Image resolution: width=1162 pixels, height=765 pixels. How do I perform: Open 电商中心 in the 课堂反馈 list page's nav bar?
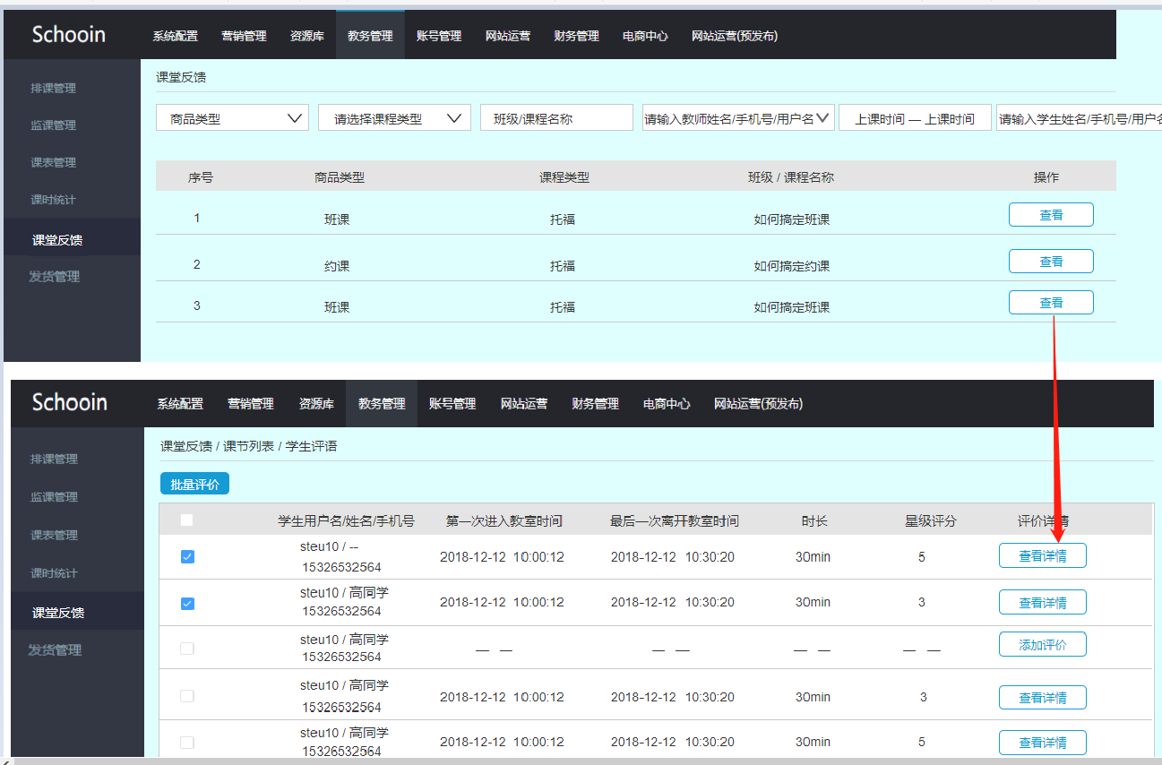pyautogui.click(x=645, y=36)
